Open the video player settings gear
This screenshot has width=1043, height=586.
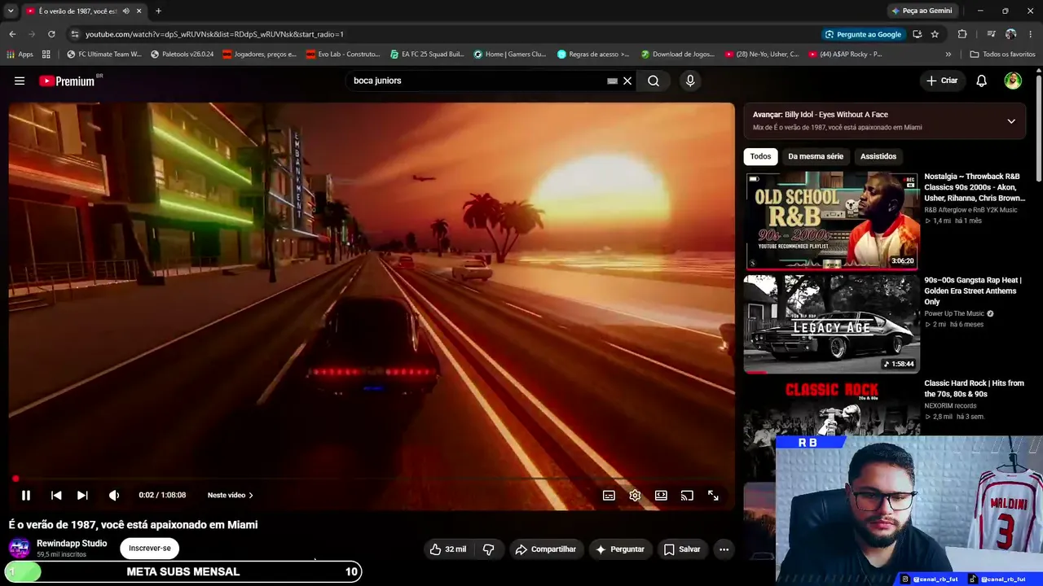tap(635, 495)
